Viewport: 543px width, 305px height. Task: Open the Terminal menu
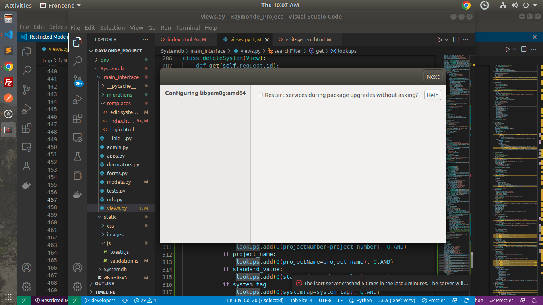[x=188, y=28]
